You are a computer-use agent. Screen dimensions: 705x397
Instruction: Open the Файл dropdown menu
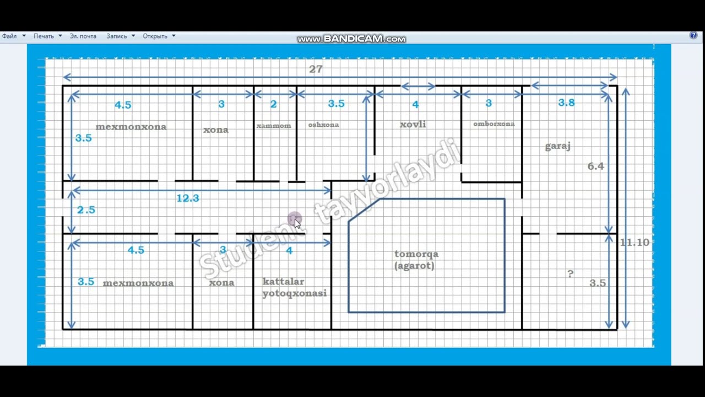(x=14, y=36)
